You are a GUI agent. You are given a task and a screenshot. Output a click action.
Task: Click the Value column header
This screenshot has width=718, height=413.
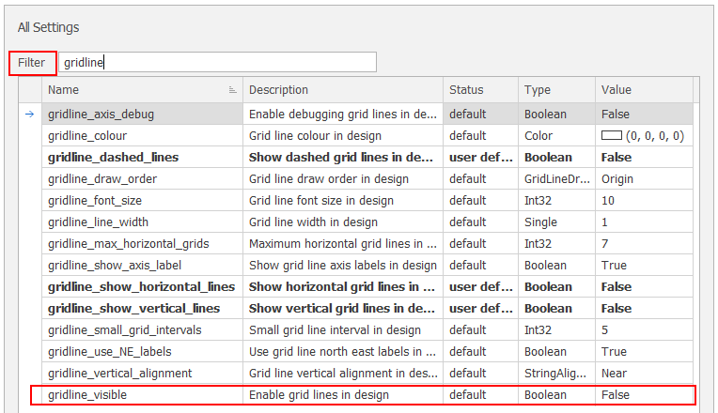click(643, 90)
